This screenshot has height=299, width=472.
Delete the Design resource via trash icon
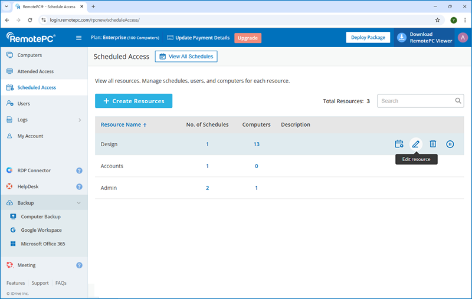tap(433, 144)
